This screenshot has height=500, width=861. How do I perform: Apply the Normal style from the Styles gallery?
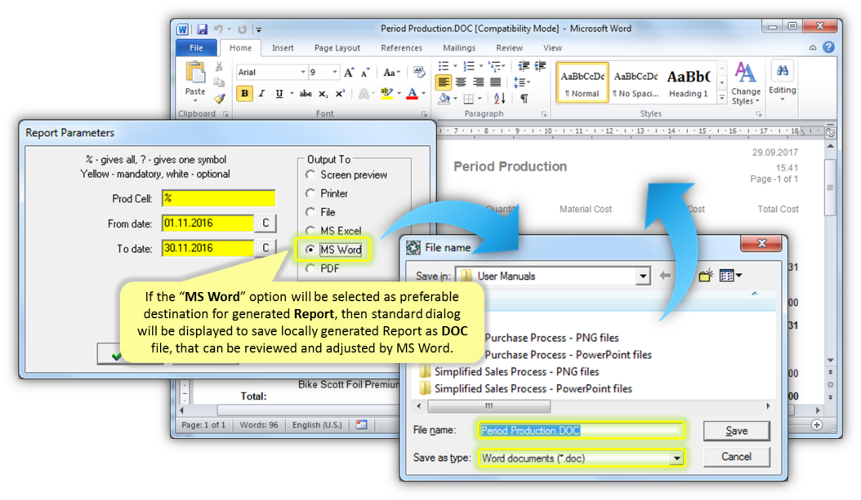[582, 82]
